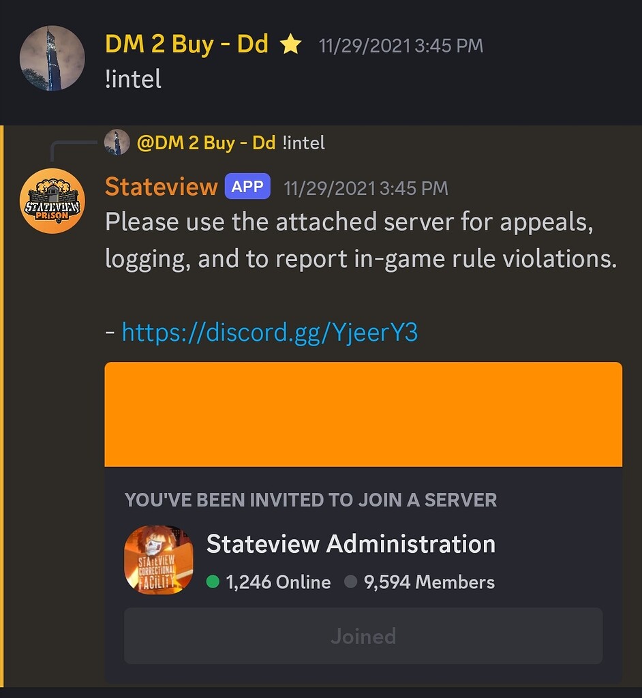
Task: Click the gold star icon beside DM 2 Buy - Dd
Action: 290,44
